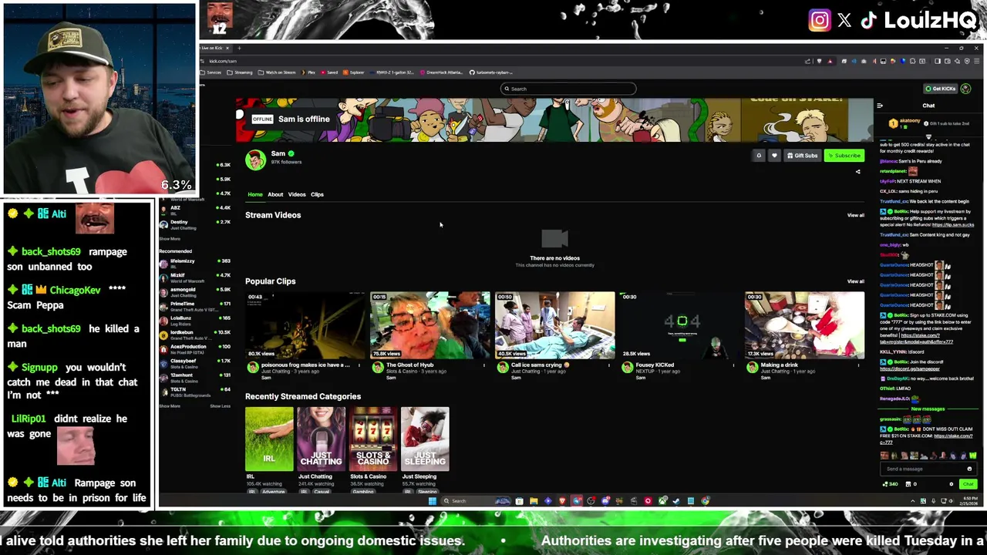This screenshot has width=987, height=555.
Task: Click the Kick search field
Action: 568,89
